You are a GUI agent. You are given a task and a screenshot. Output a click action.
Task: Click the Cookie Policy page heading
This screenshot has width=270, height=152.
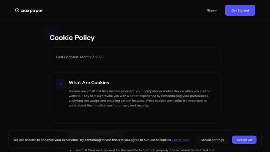coord(72,38)
